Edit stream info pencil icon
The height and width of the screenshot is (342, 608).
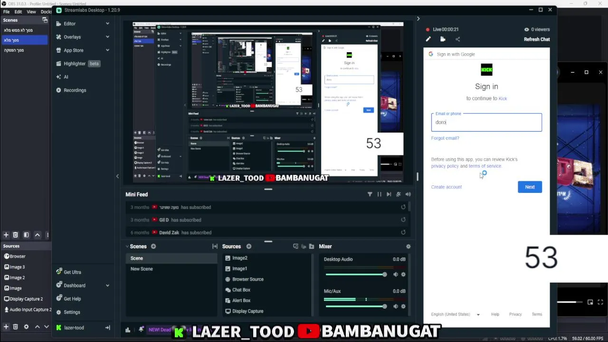click(428, 39)
